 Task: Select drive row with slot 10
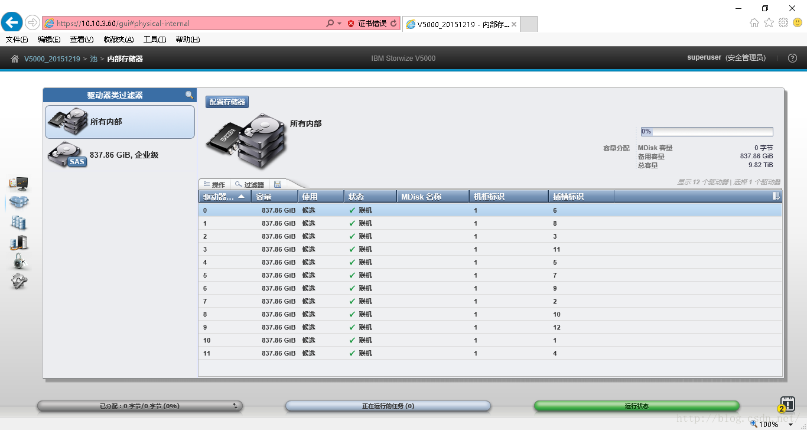tap(490, 314)
